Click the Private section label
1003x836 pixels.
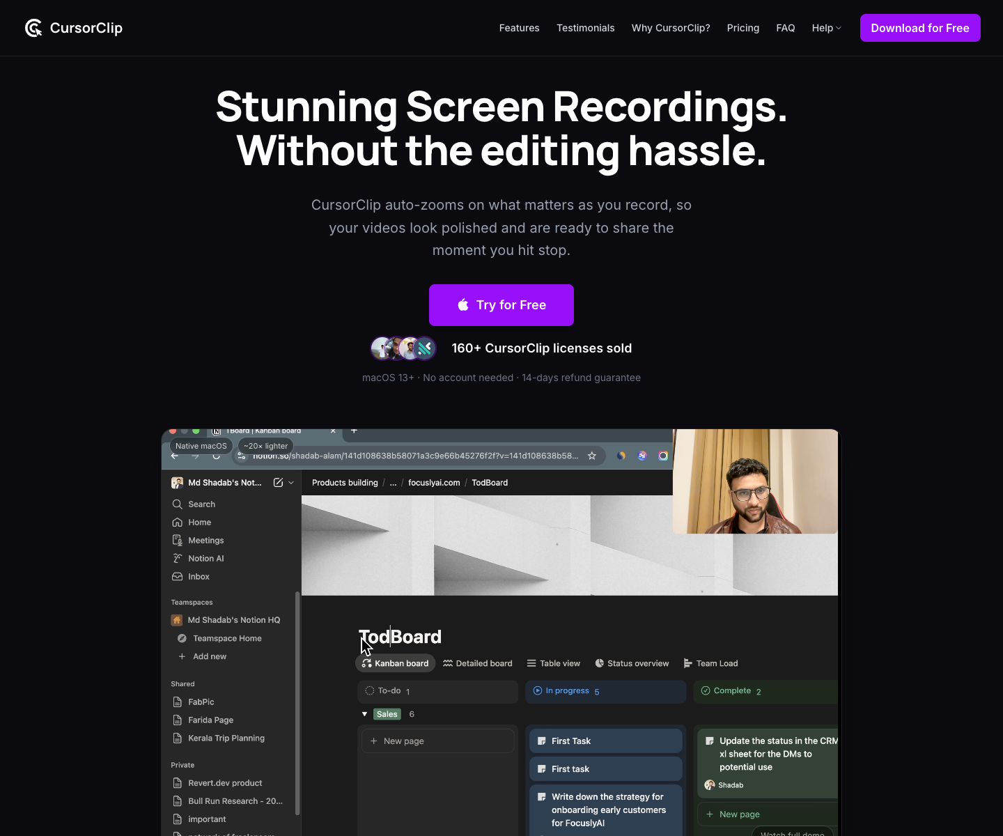click(182, 765)
